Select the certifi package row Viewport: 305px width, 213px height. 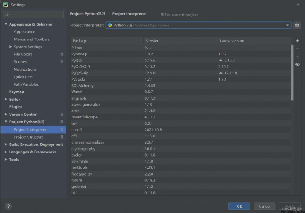[x=180, y=130]
